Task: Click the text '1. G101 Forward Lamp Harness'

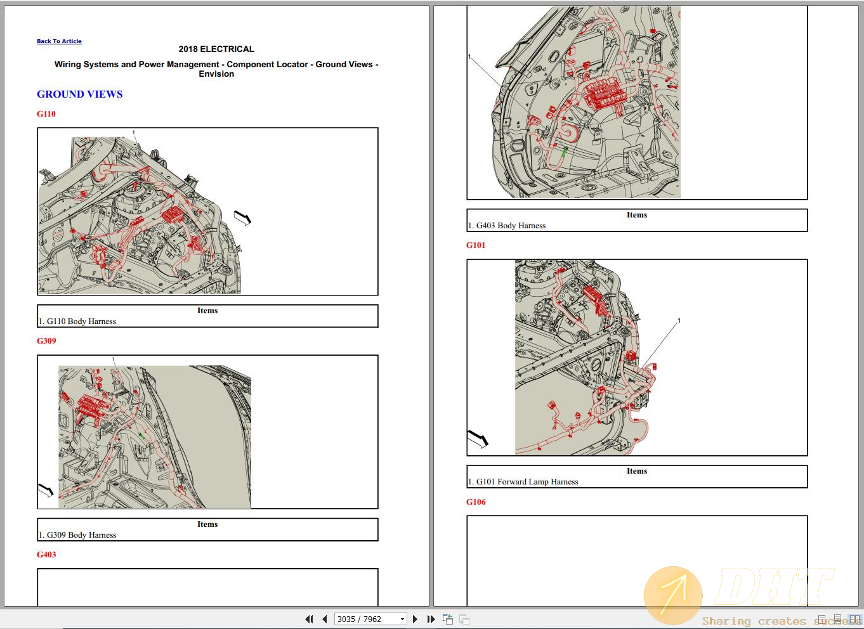Action: [523, 482]
